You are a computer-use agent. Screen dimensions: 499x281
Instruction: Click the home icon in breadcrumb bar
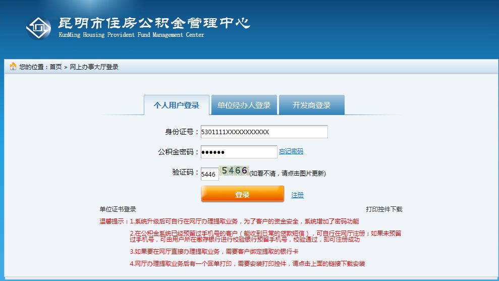[x=13, y=66]
